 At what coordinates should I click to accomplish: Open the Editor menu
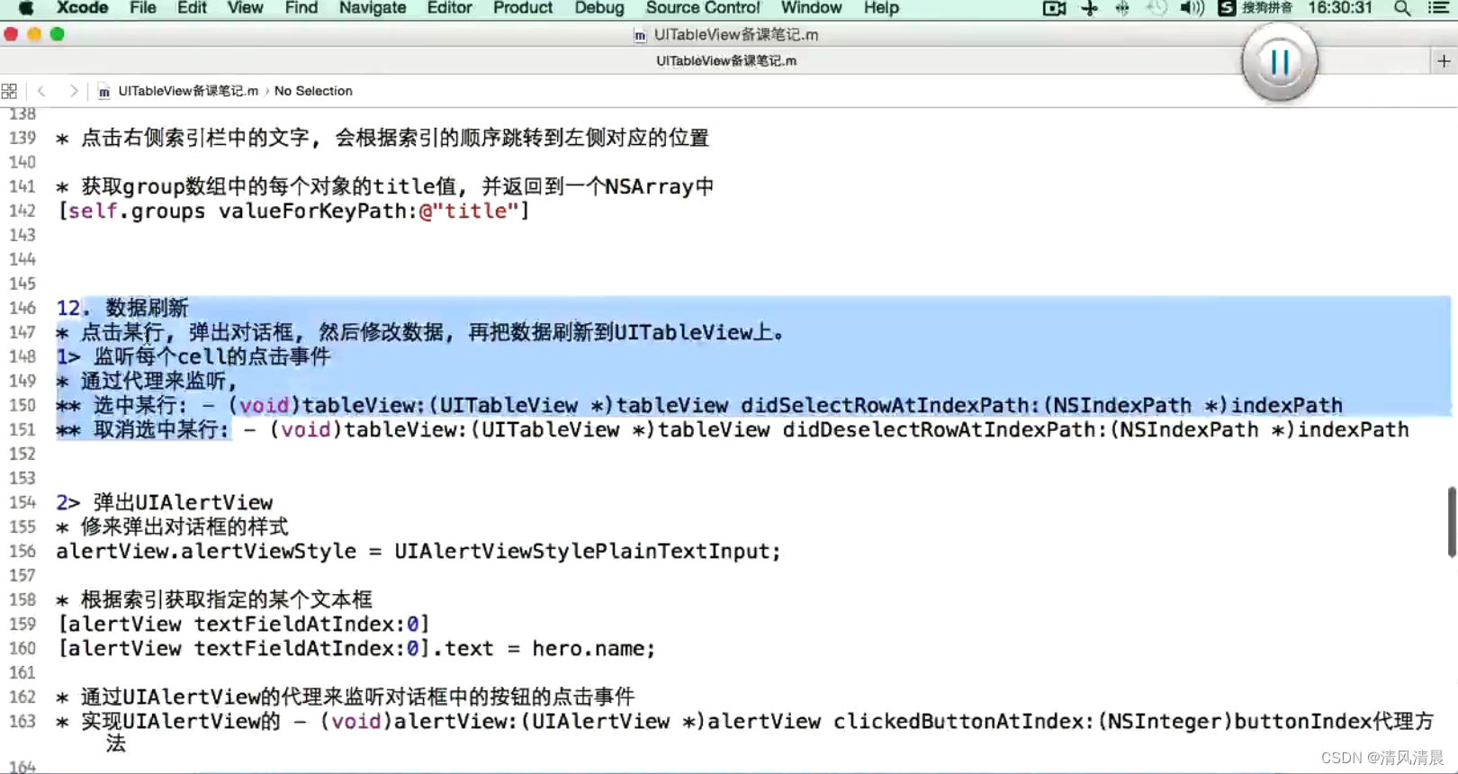click(x=449, y=8)
